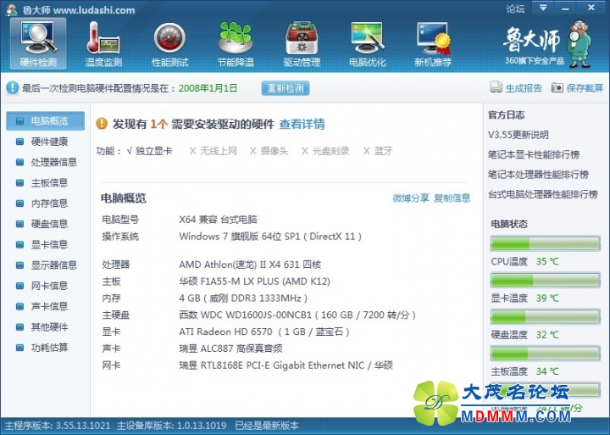Open 台式电脑处理器性能排行榜 link
The width and height of the screenshot is (610, 435).
click(543, 194)
